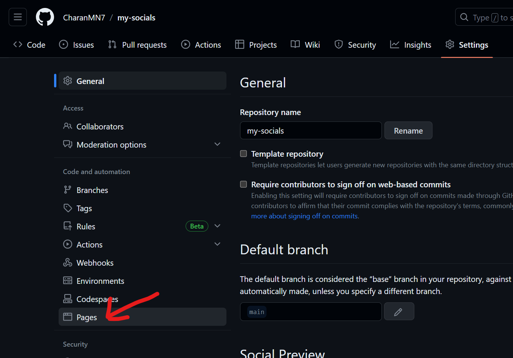Open the hamburger navigation menu
The height and width of the screenshot is (358, 513).
pos(18,17)
